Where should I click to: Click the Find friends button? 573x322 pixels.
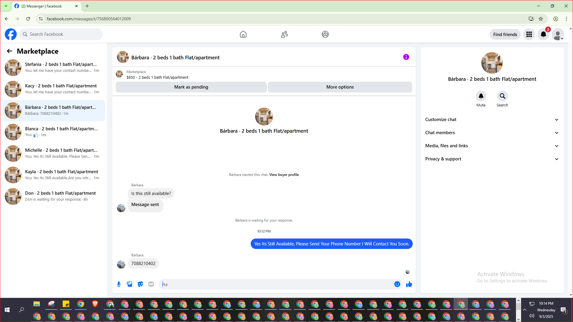(x=505, y=34)
